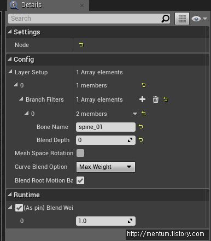
Task: Add a Branch Filters array element
Action: 142,99
